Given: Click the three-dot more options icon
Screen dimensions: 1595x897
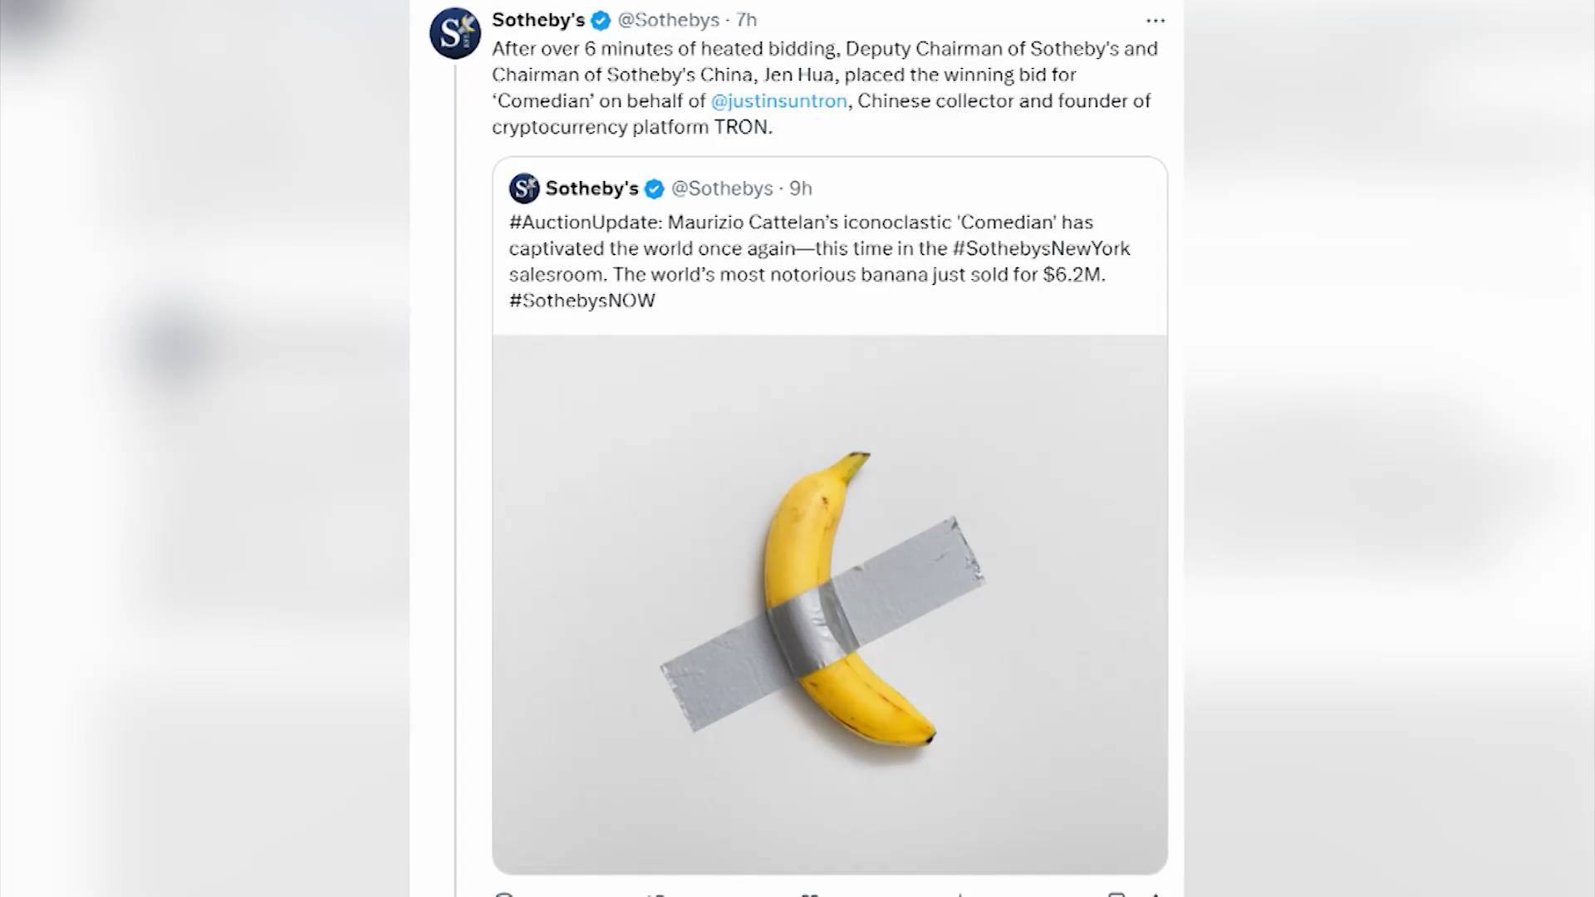Looking at the screenshot, I should coord(1155,21).
